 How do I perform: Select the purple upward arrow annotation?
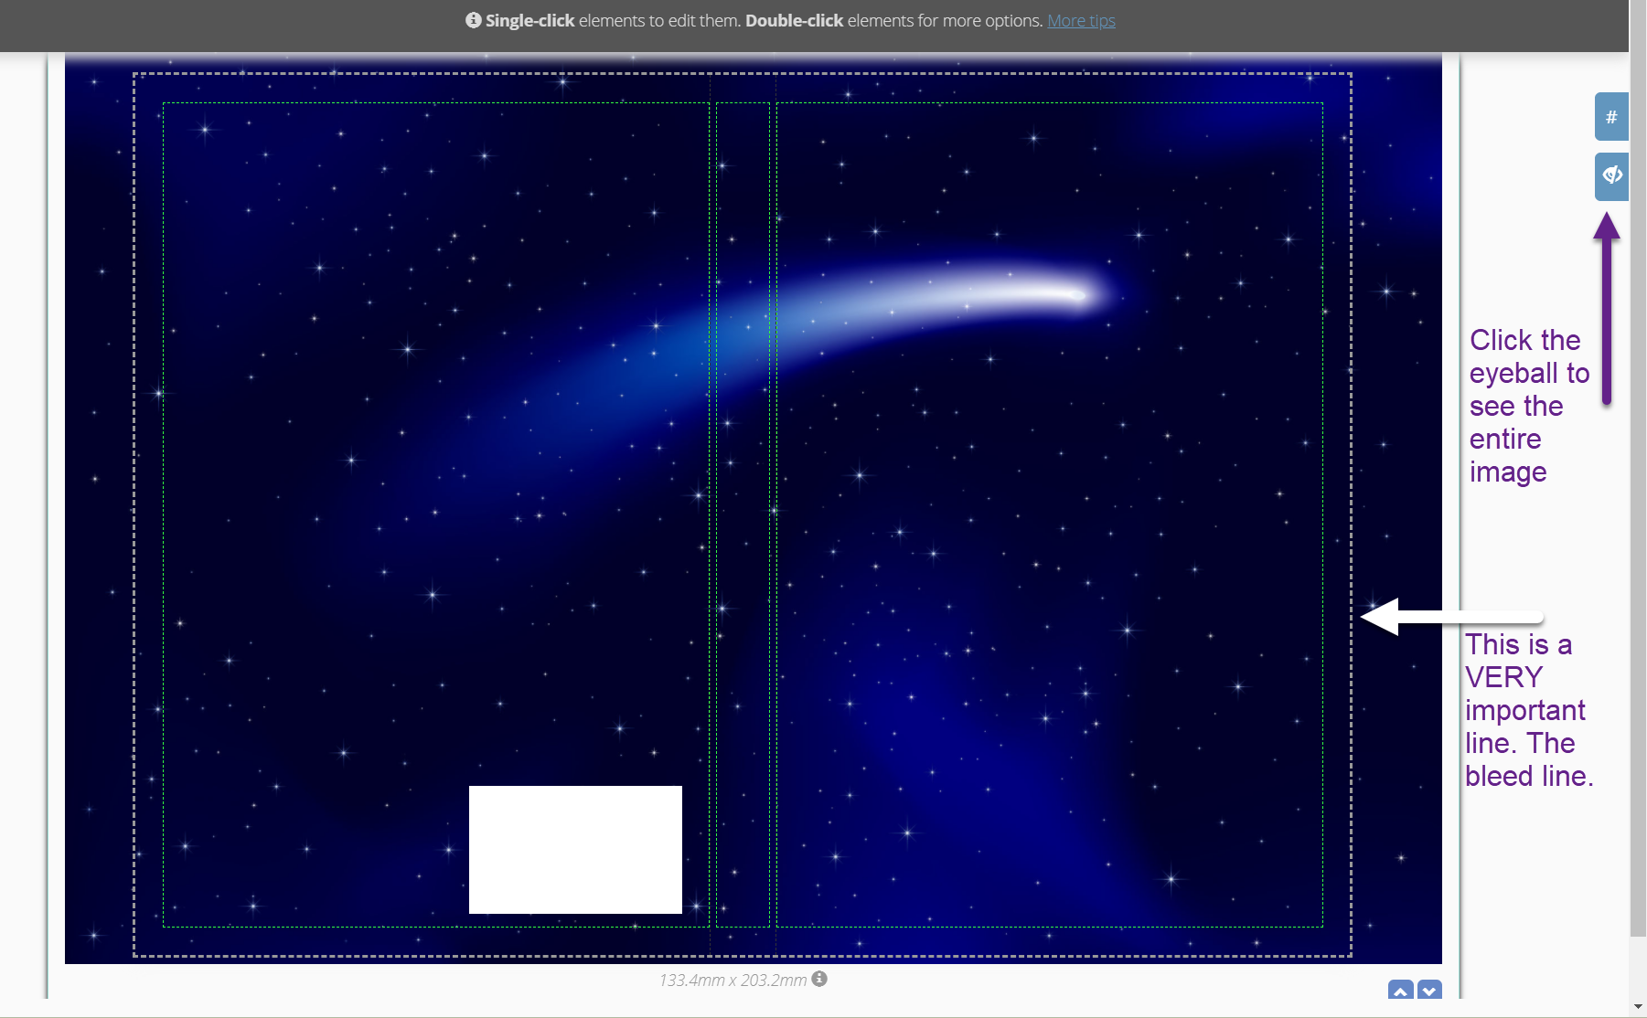point(1607,311)
